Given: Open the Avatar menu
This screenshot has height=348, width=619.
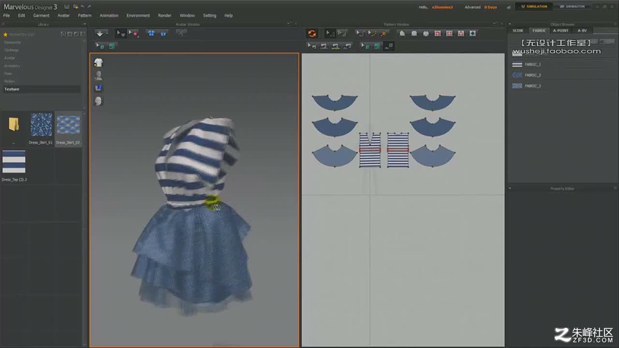Looking at the screenshot, I should pyautogui.click(x=63, y=15).
